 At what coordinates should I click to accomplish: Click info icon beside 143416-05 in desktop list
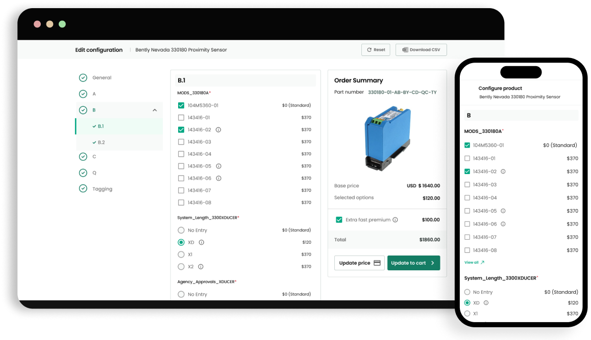[218, 166]
